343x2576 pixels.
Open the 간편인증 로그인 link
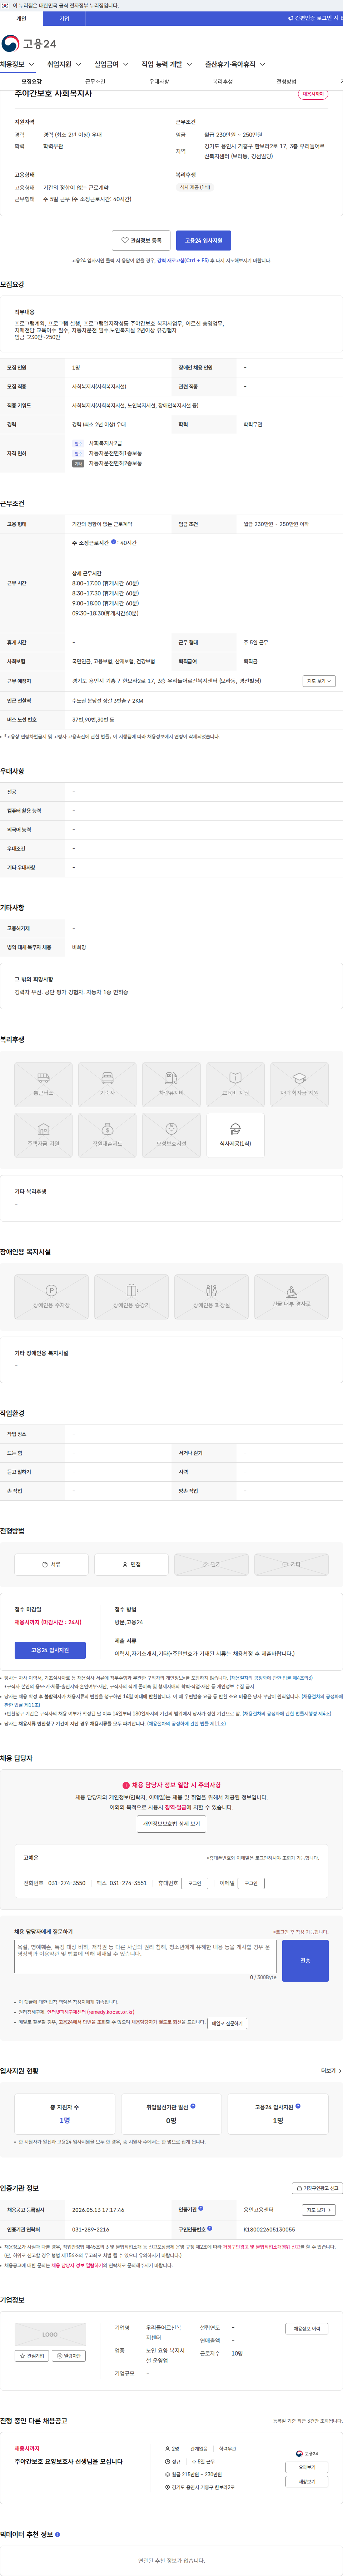click(315, 18)
